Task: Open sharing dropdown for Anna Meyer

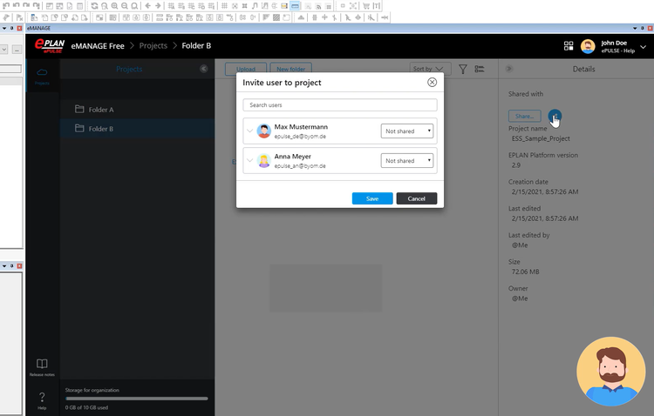Action: (407, 161)
